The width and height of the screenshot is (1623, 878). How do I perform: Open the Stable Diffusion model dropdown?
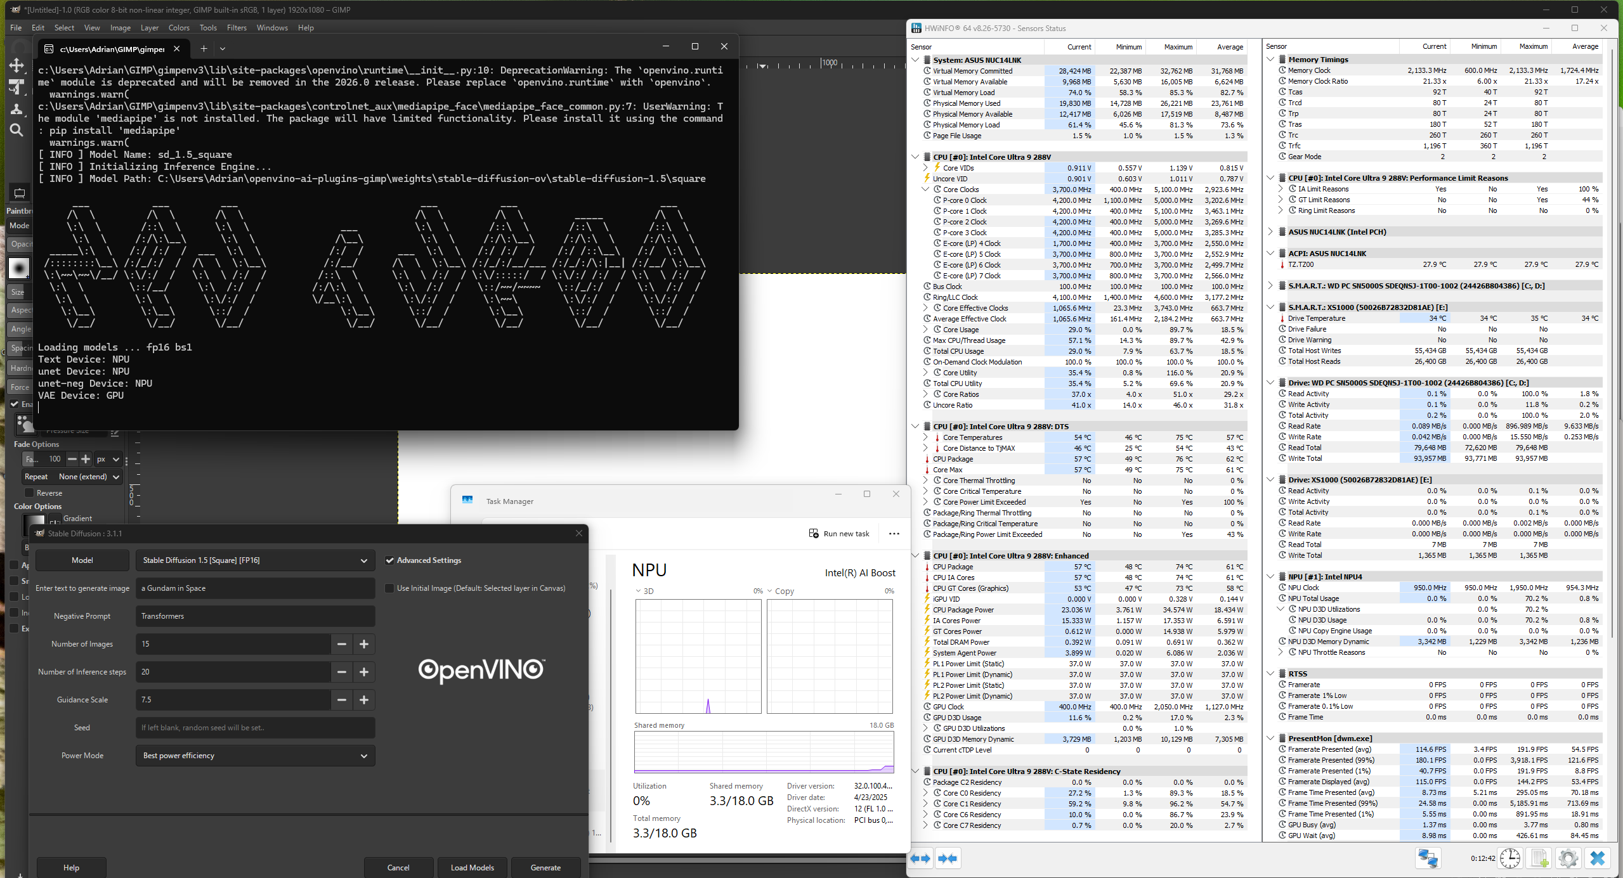[255, 560]
